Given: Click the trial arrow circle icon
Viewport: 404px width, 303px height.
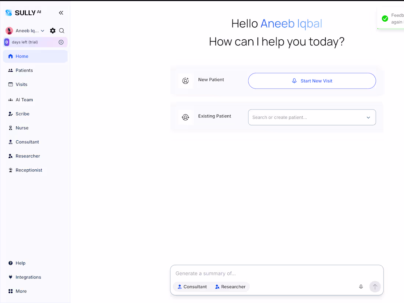Looking at the screenshot, I should coord(61,42).
